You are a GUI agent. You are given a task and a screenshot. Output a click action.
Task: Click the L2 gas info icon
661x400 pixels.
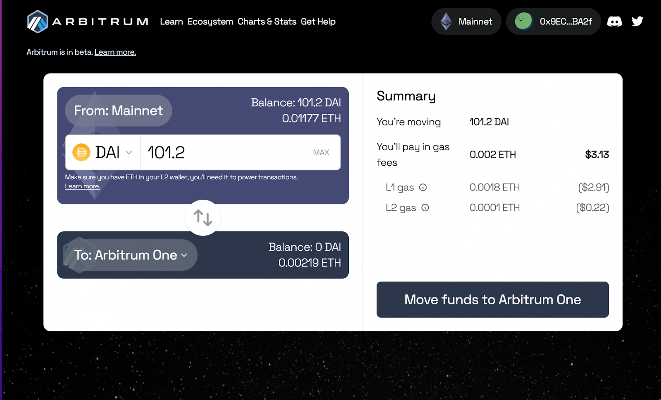(x=425, y=207)
